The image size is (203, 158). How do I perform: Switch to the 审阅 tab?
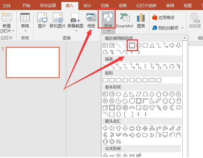coord(170,6)
